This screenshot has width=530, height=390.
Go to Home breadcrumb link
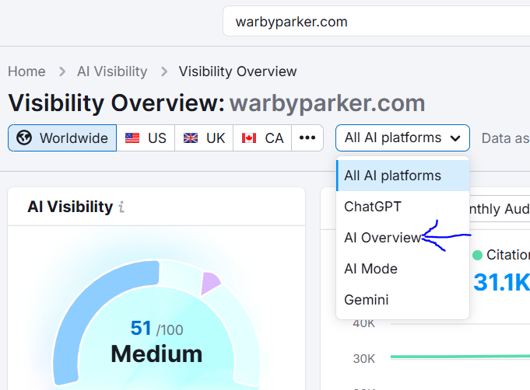coord(26,71)
